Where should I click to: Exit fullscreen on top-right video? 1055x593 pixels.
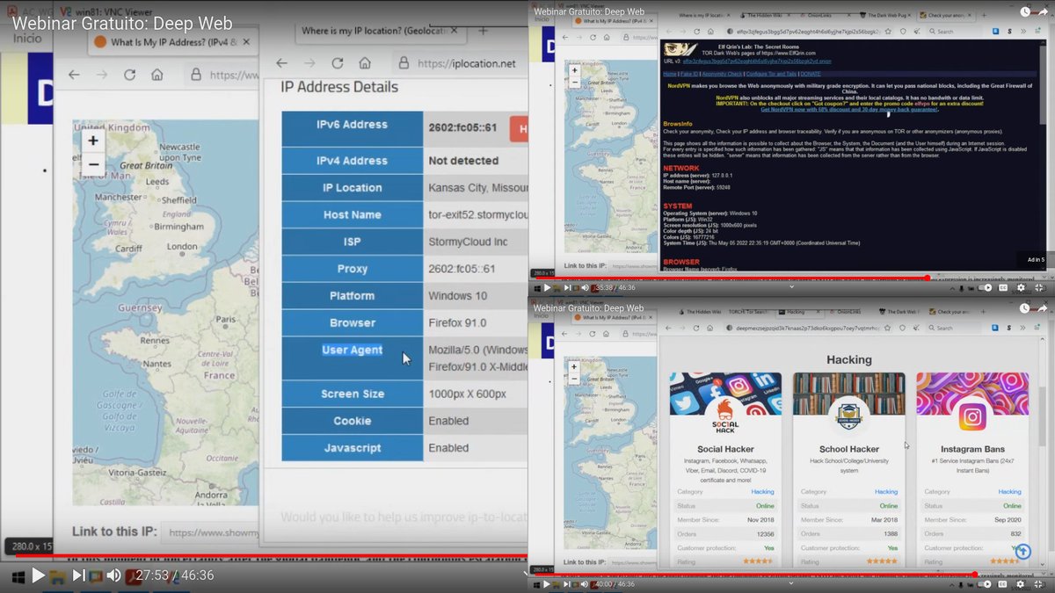click(x=1039, y=287)
